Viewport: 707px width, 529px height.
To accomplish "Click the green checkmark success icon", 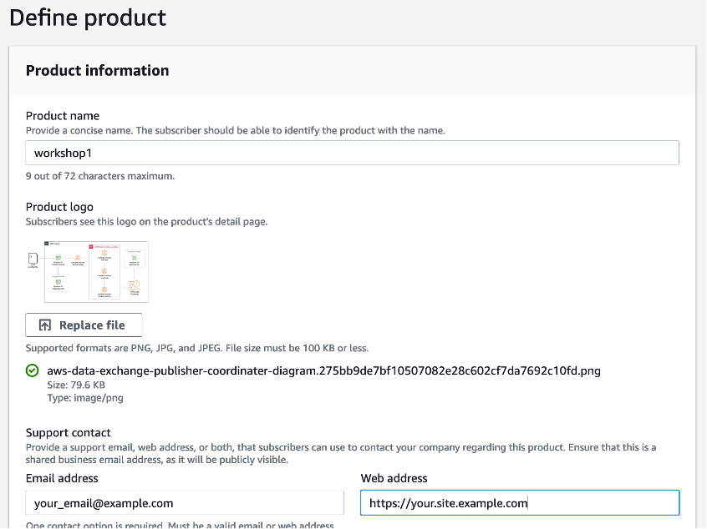I will (33, 370).
